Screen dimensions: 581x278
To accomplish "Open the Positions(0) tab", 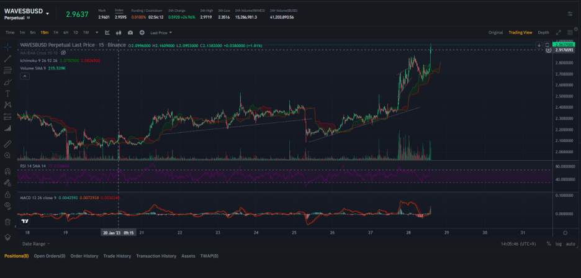I will 16,256.
